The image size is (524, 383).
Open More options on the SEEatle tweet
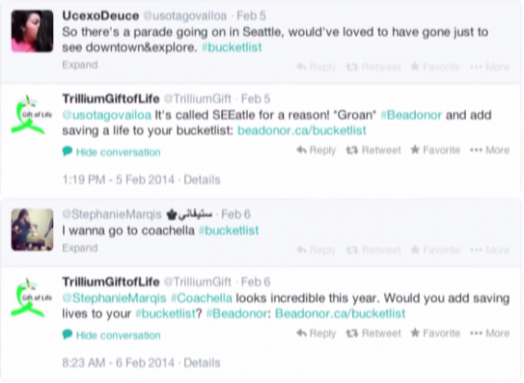tap(490, 151)
